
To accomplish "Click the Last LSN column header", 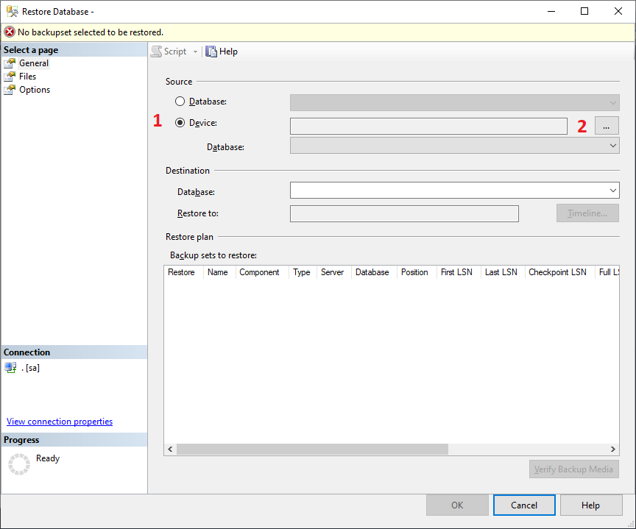I will (x=503, y=272).
